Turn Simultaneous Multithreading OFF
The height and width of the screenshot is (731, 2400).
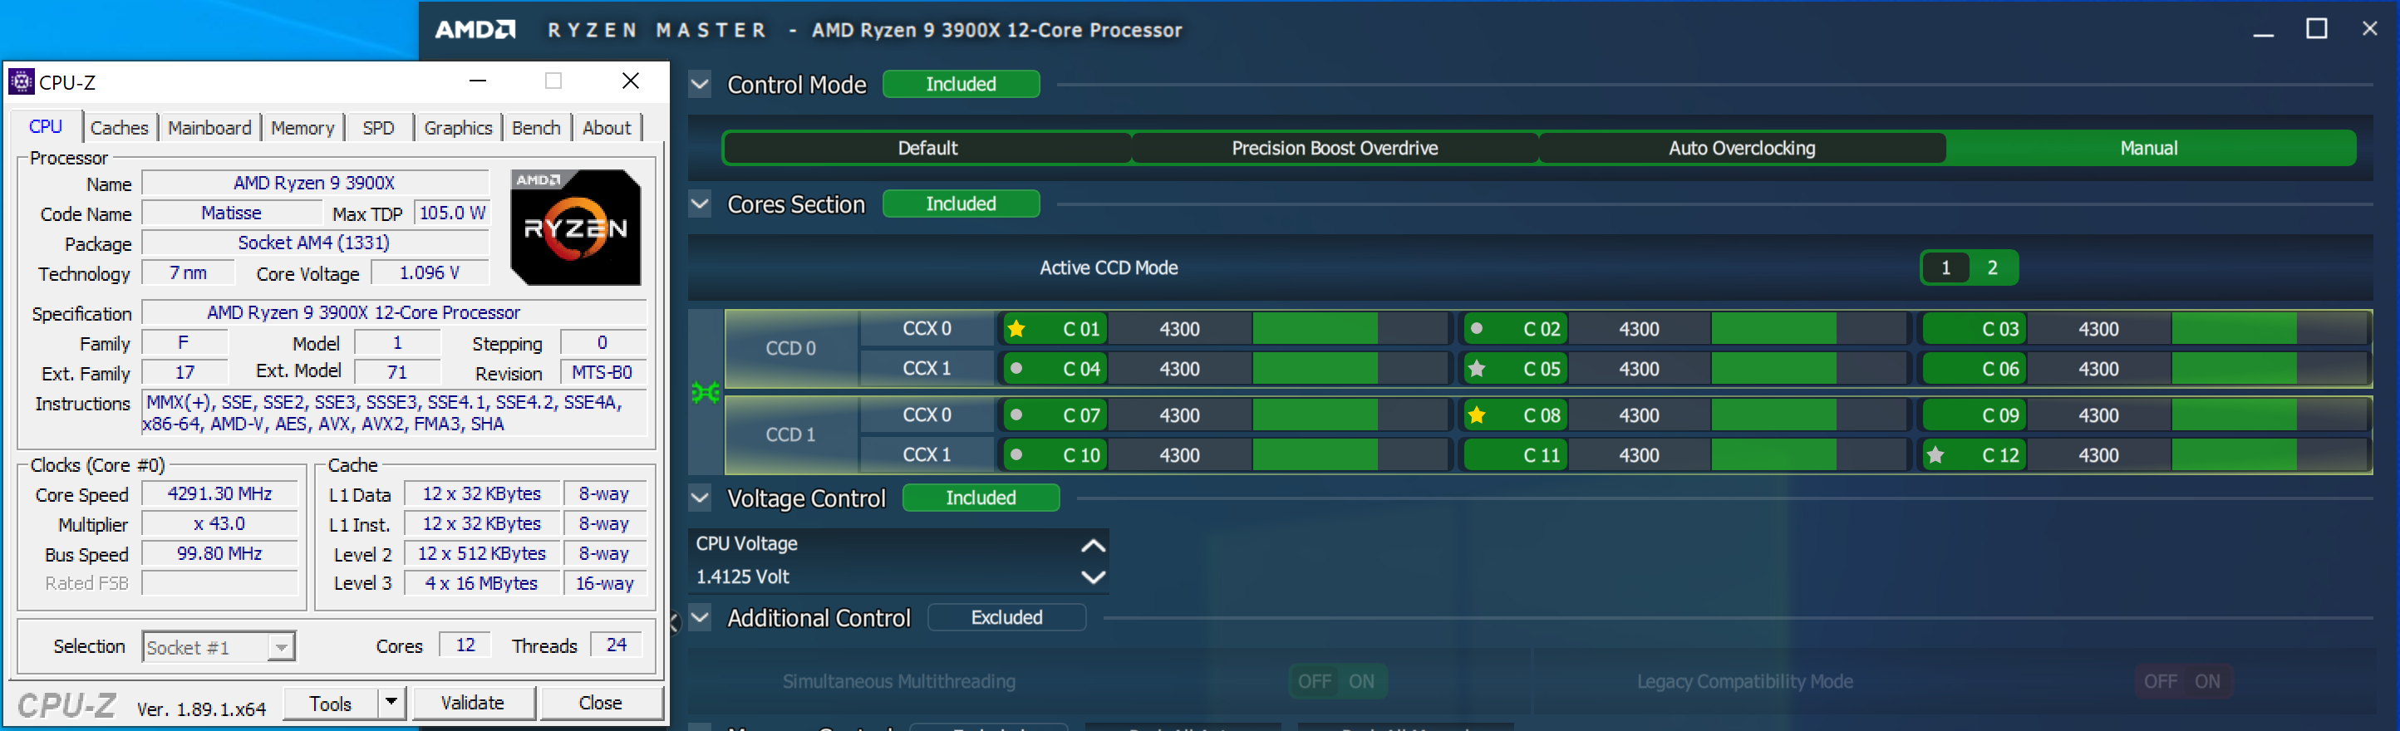1314,682
